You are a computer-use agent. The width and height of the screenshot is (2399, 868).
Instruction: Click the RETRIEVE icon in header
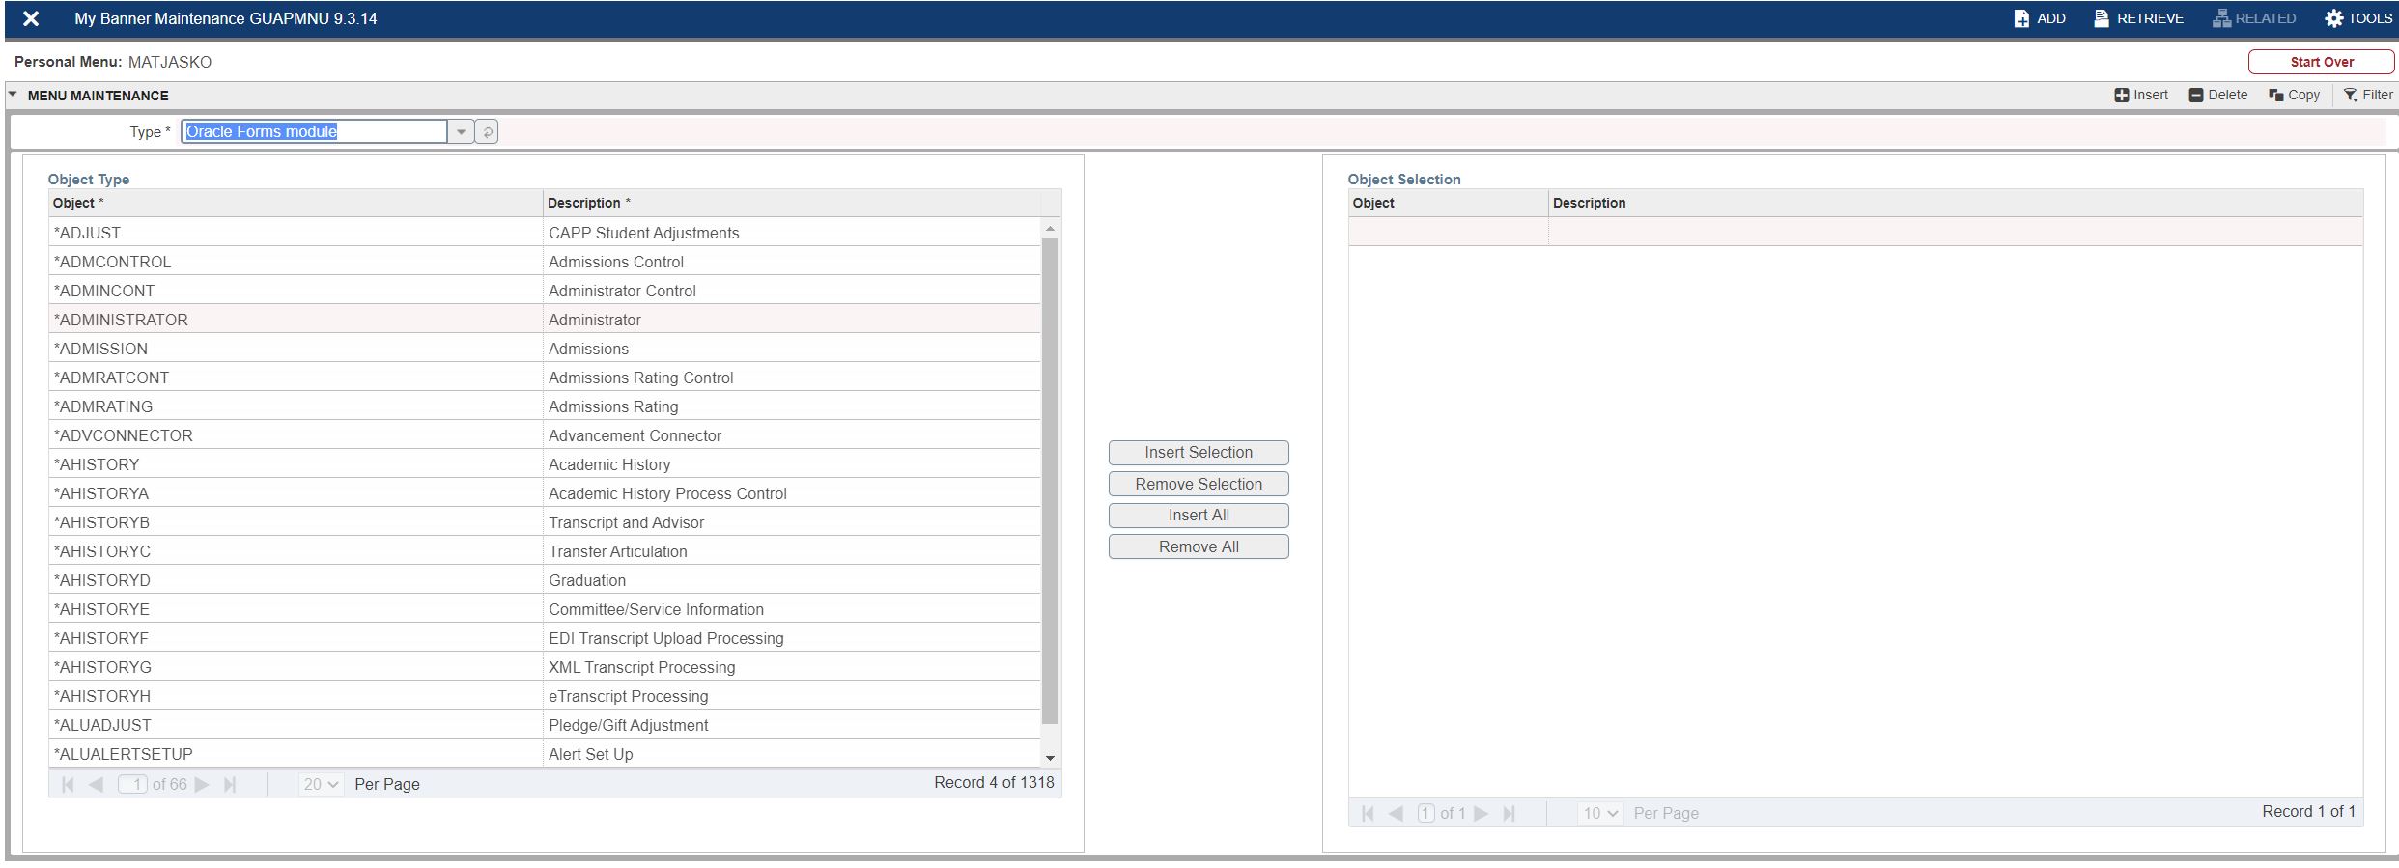[x=2102, y=18]
